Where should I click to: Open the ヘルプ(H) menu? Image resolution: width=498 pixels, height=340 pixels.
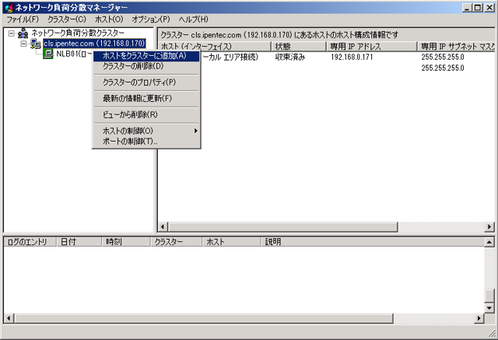tap(193, 19)
